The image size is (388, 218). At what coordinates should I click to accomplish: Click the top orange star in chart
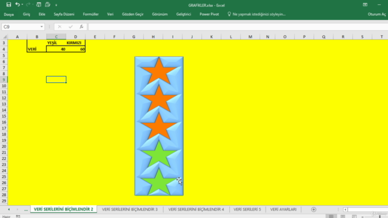[159, 71]
